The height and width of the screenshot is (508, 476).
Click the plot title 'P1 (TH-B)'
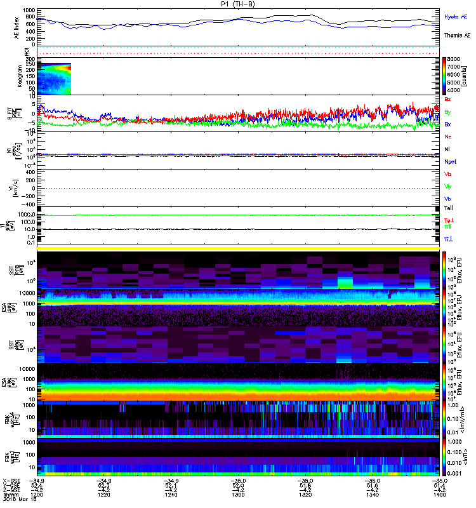tap(237, 4)
